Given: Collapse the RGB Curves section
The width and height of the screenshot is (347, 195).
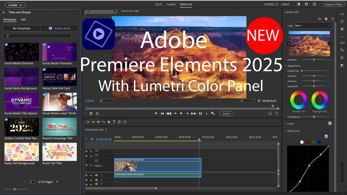Looking at the screenshot, I should (286, 131).
